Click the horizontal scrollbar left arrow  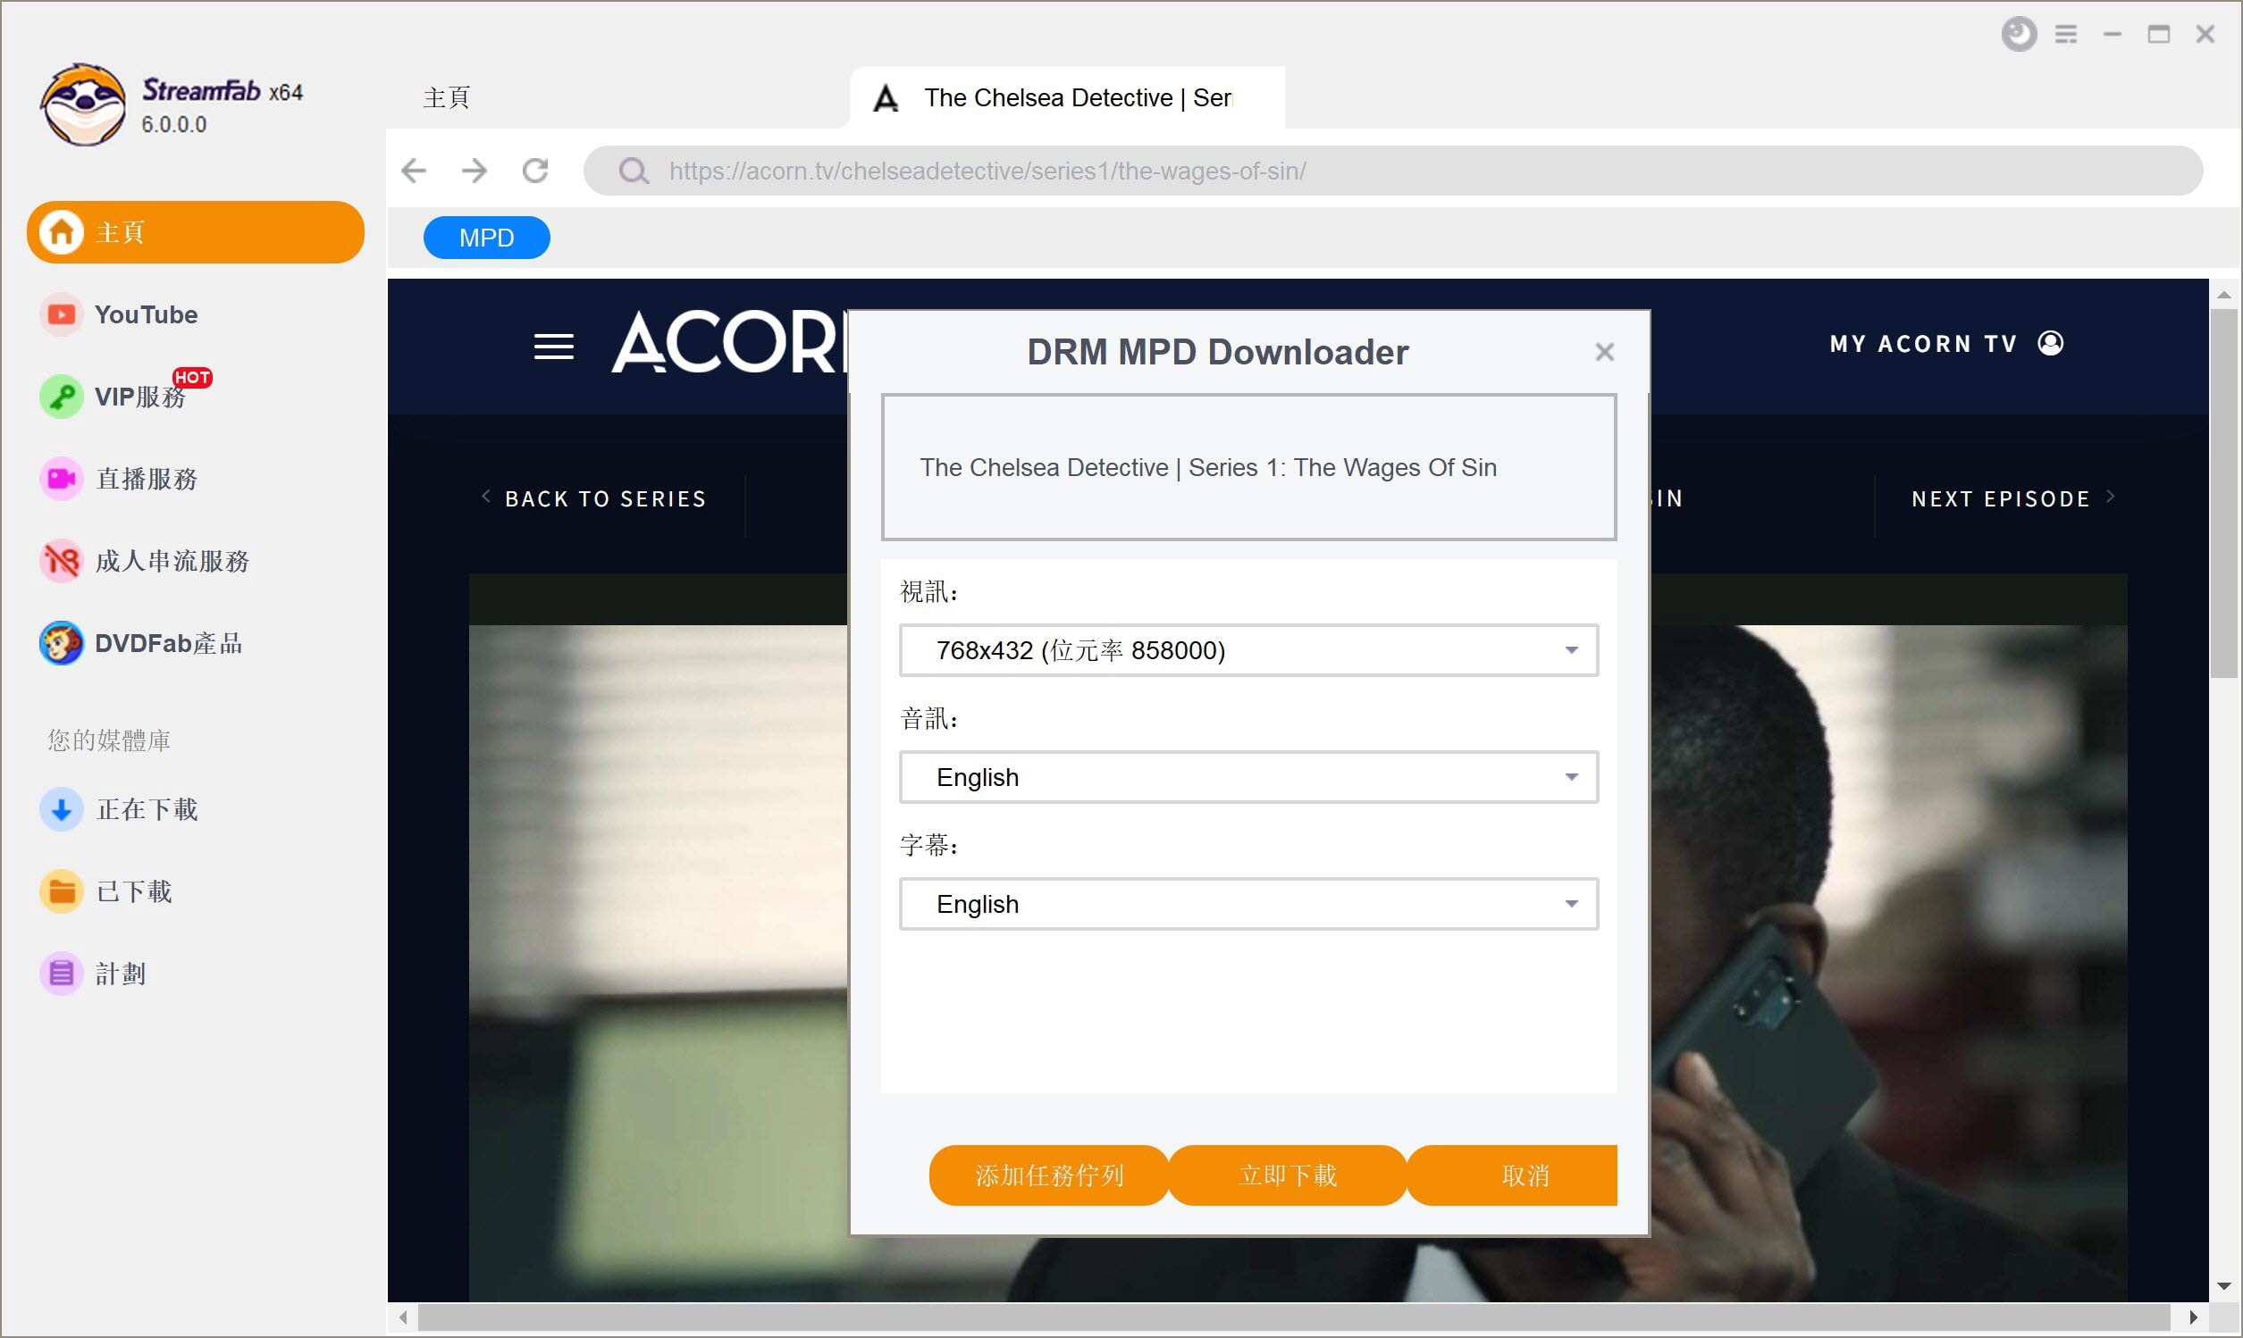click(x=403, y=1317)
